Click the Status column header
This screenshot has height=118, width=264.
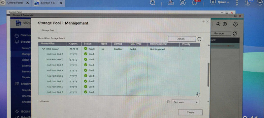[90, 44]
